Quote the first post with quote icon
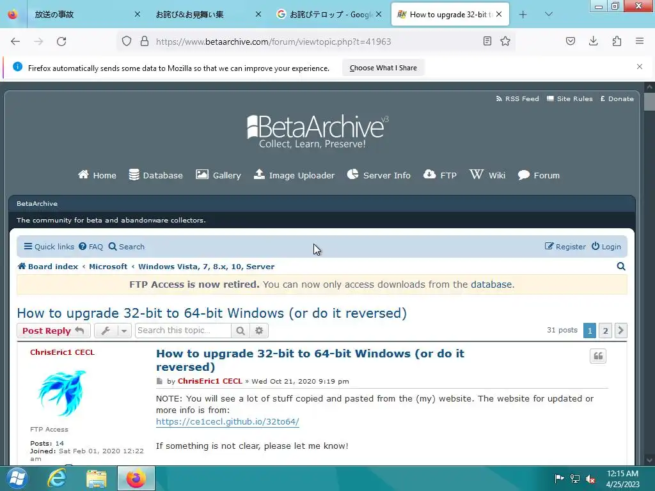Viewport: 655px width, 491px height. 598,356
